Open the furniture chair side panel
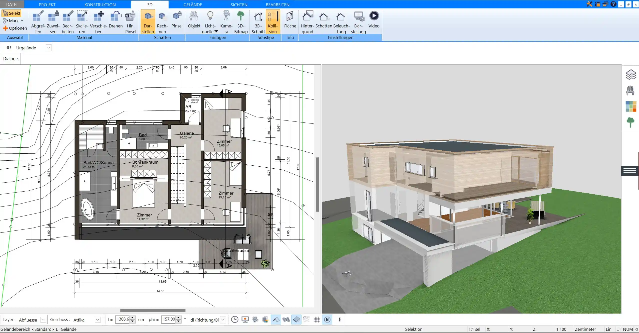The height and width of the screenshot is (333, 639). [x=630, y=90]
